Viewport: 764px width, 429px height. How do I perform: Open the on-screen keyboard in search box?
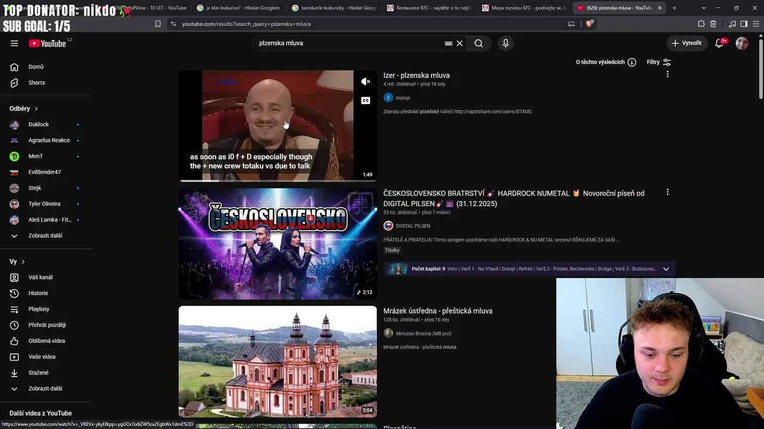pos(448,43)
